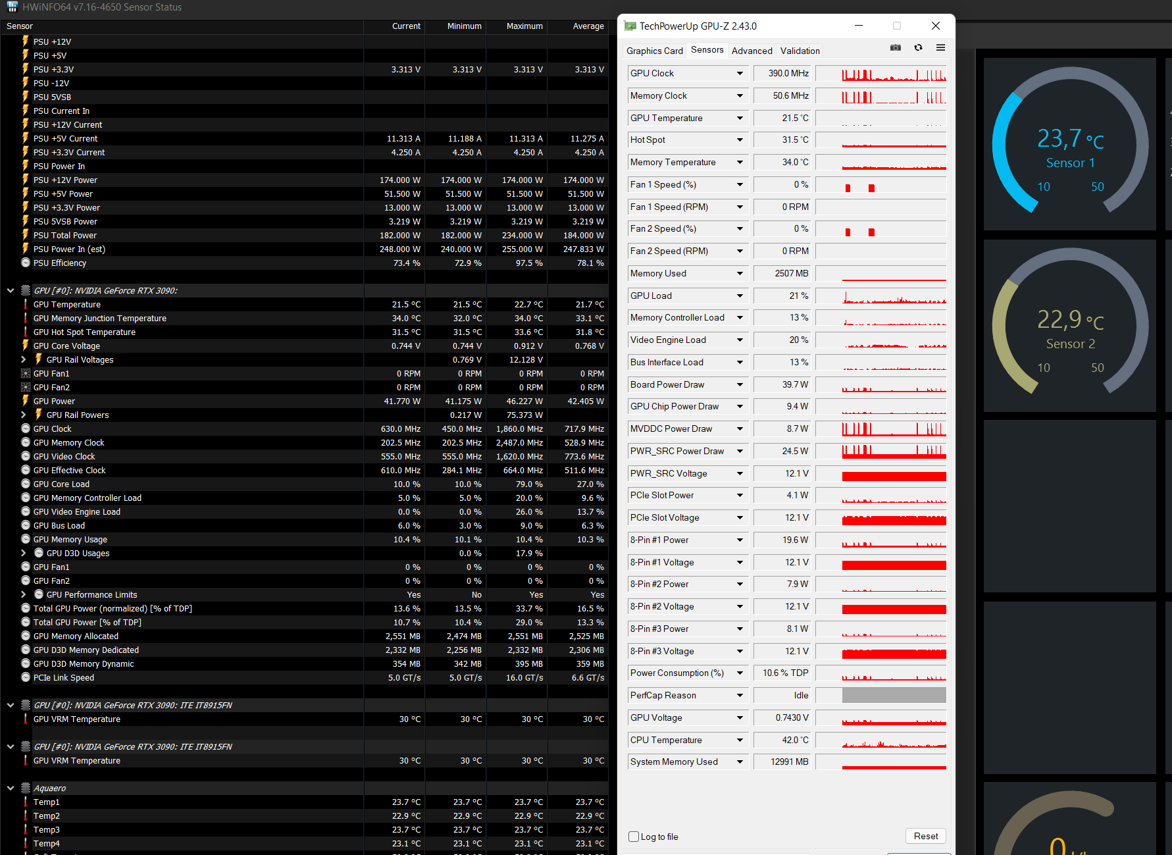Click the thermometer icon beside Temp1

coord(26,802)
